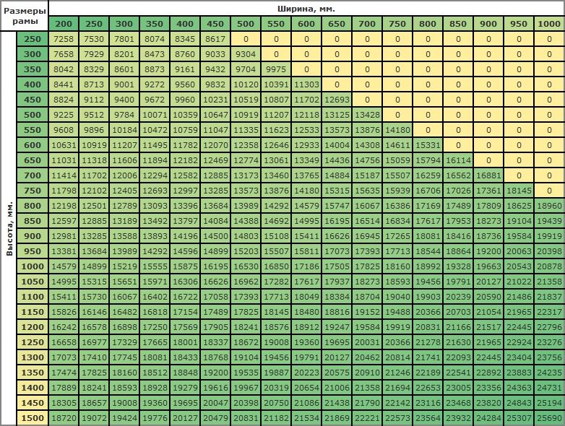The width and height of the screenshot is (565, 426).
Task: Click the cell containing 18145
Action: pyautogui.click(x=519, y=190)
